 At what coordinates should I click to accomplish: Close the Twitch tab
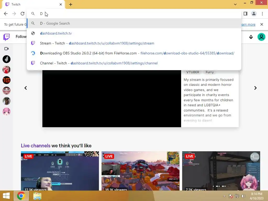pyautogui.click(x=61, y=4)
